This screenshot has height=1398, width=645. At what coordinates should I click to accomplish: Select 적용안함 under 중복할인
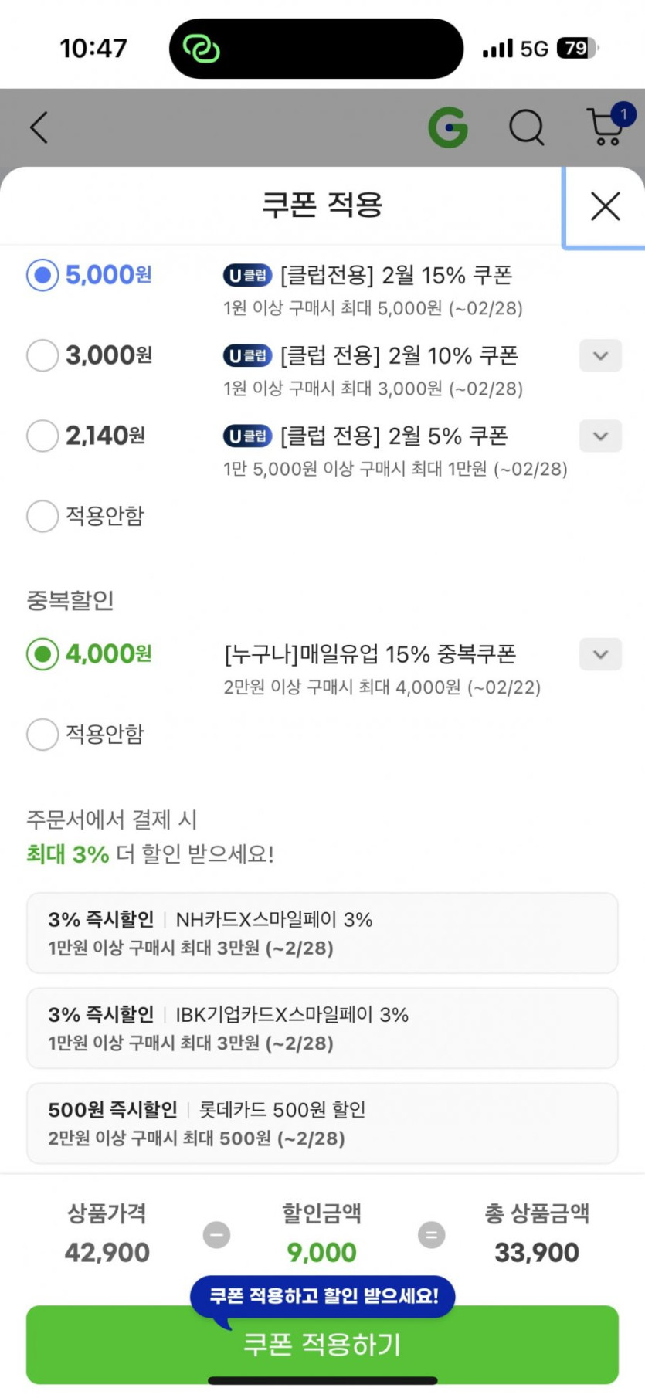42,734
